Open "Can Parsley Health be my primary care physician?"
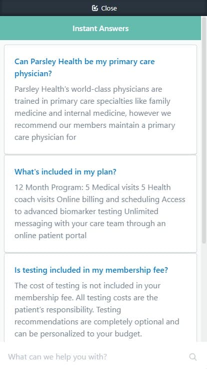 (x=84, y=68)
